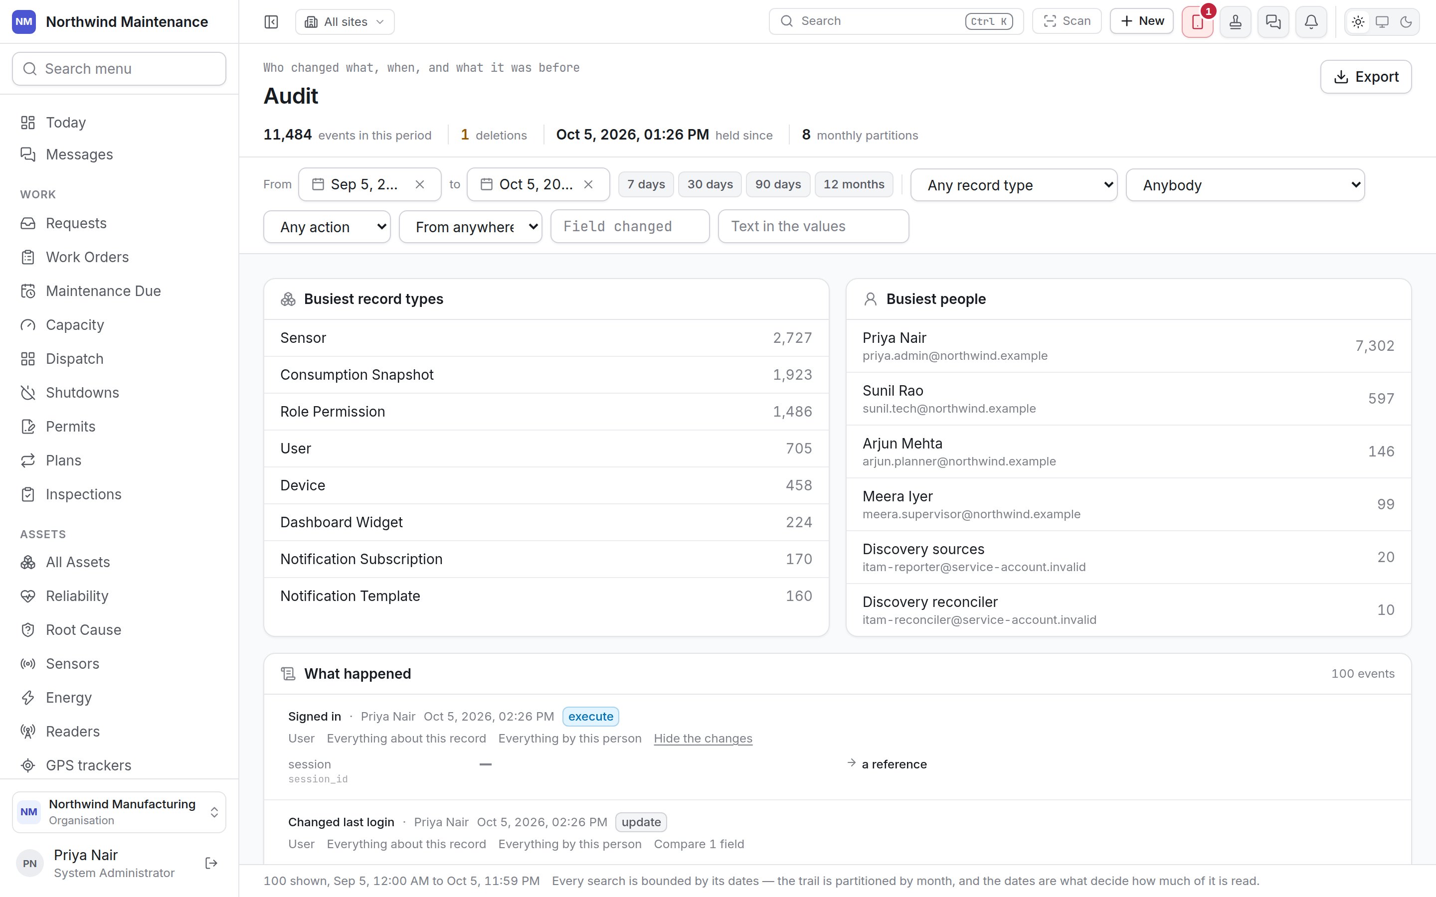
Task: Open notifications bell icon
Action: click(x=1311, y=22)
